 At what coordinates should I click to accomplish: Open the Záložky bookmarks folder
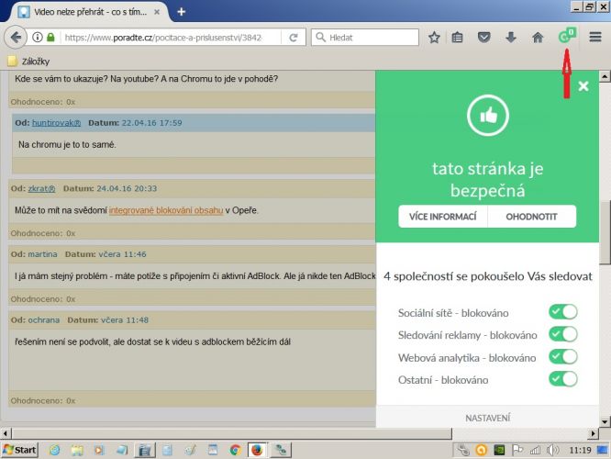(x=29, y=62)
